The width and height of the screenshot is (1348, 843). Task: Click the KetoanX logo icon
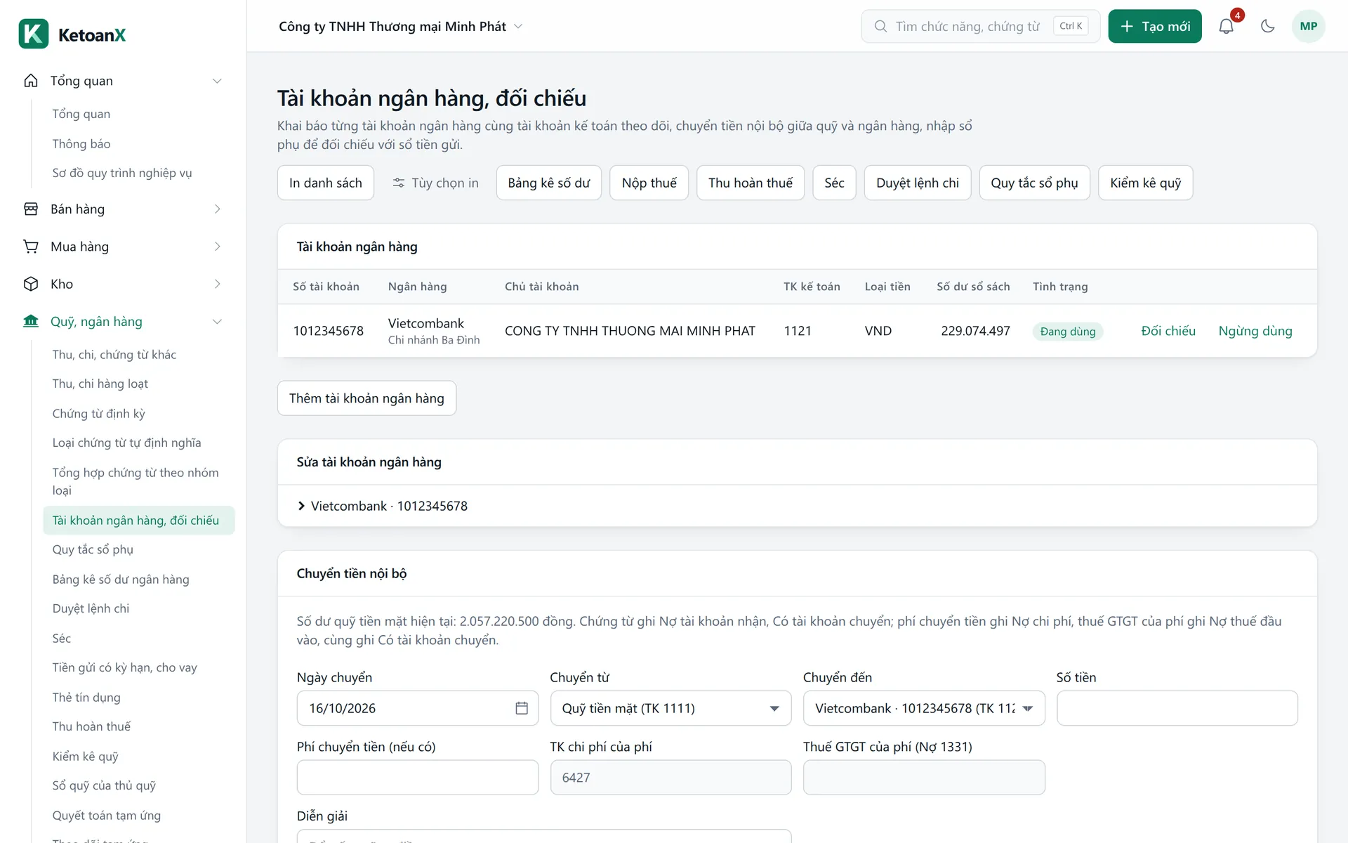click(x=34, y=34)
